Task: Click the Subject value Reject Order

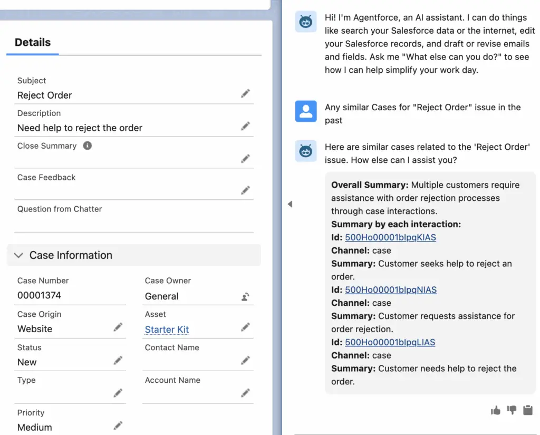Action: [45, 95]
